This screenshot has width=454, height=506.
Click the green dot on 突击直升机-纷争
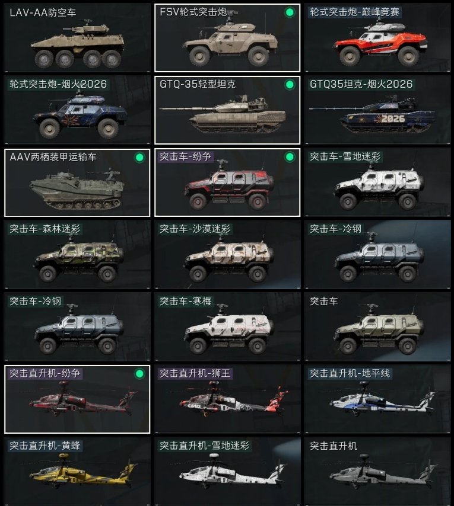coord(139,374)
